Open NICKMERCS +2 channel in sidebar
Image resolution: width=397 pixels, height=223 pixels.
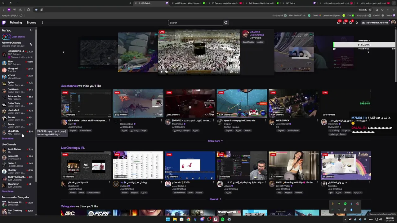(x=18, y=54)
